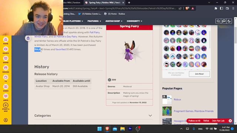Expand the Categories section chevron
Screen dimensions: 237x133
point(150,116)
